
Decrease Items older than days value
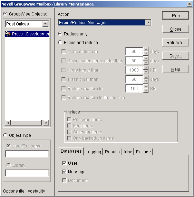point(146,53)
